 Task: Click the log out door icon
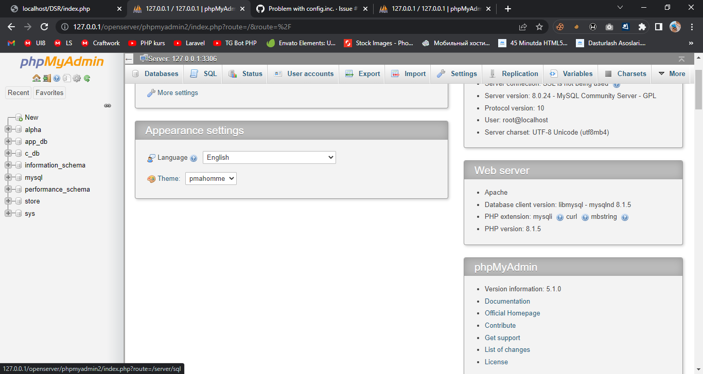pyautogui.click(x=47, y=78)
